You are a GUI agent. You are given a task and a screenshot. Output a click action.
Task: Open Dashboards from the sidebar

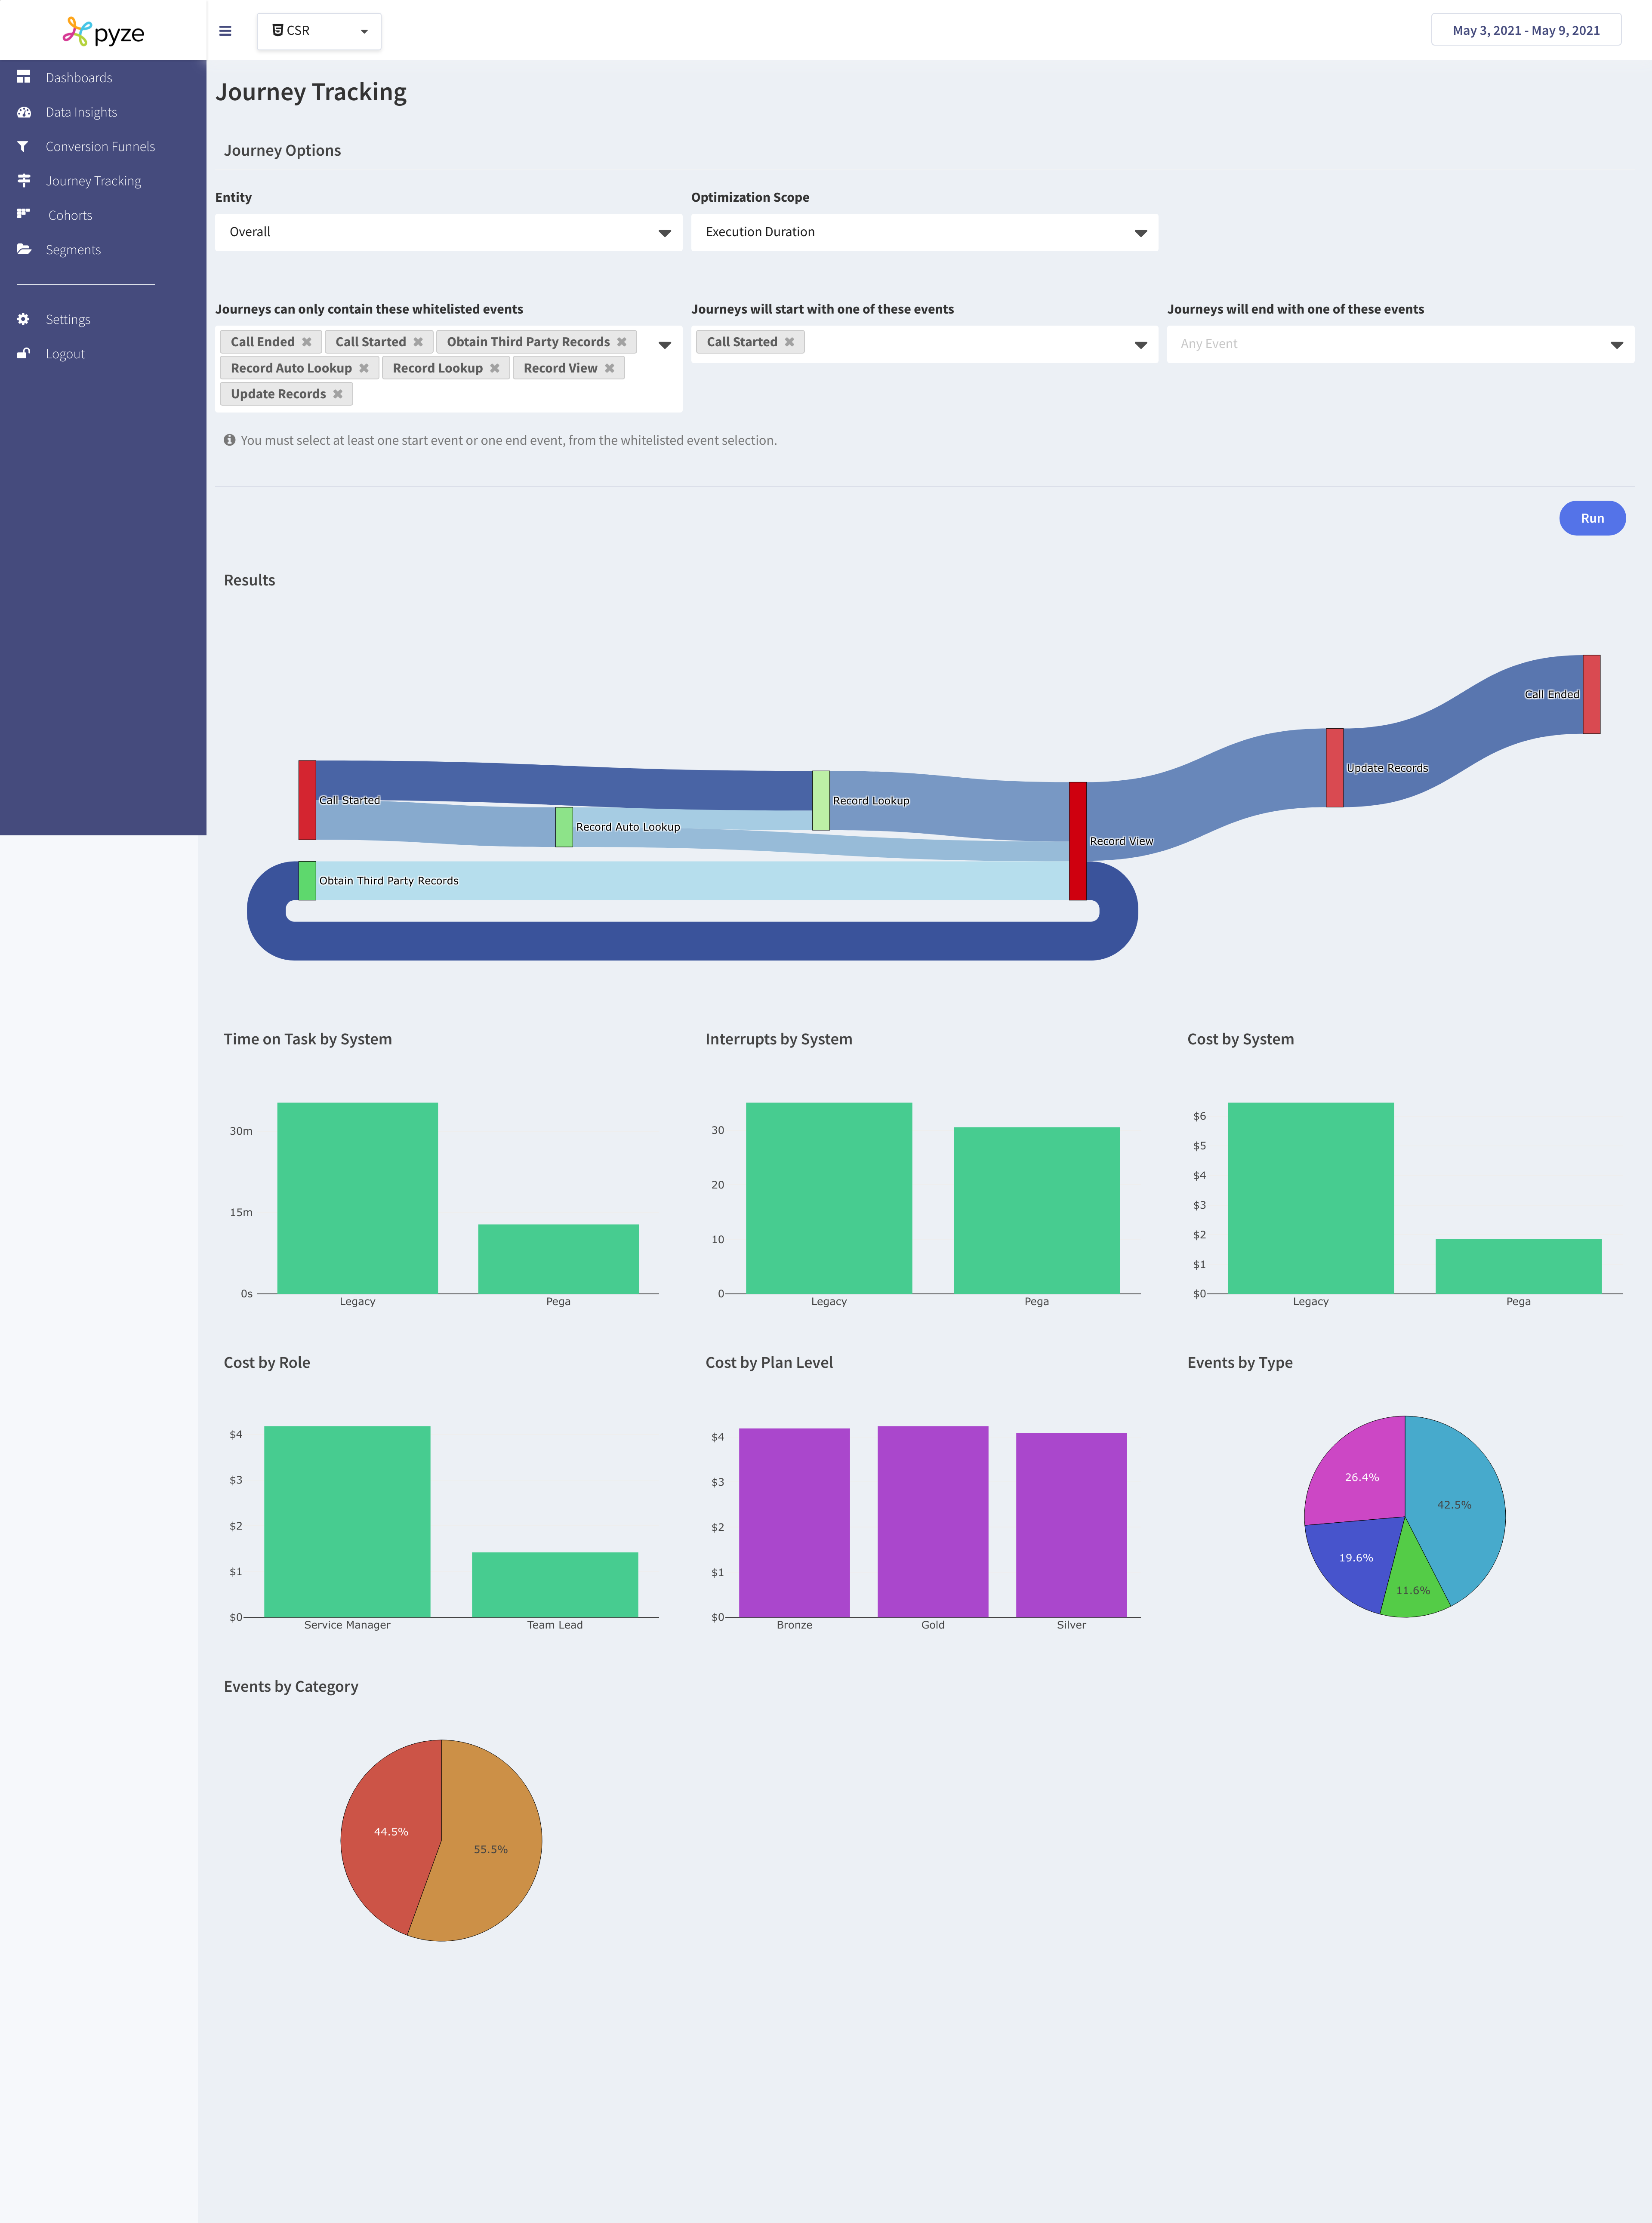pos(79,78)
